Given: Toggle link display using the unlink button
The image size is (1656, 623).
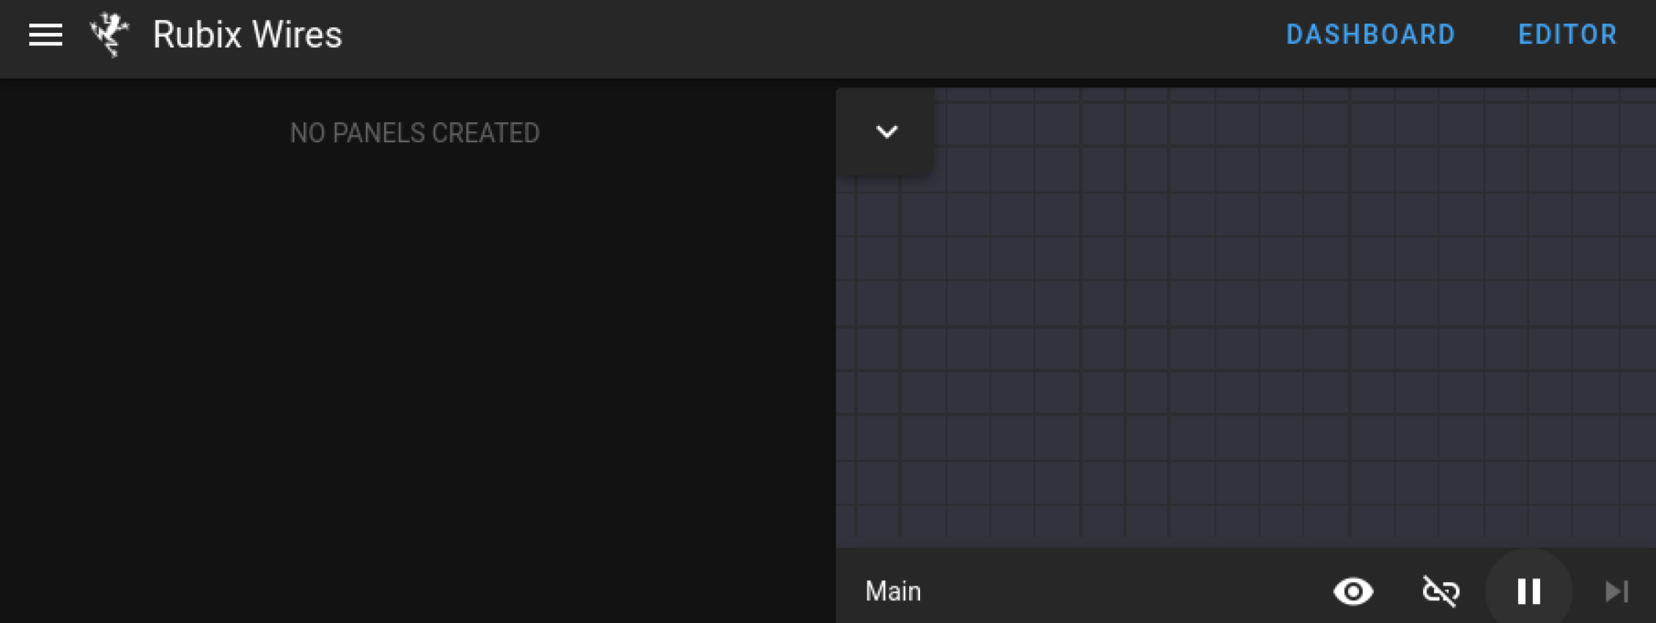Looking at the screenshot, I should coord(1440,591).
